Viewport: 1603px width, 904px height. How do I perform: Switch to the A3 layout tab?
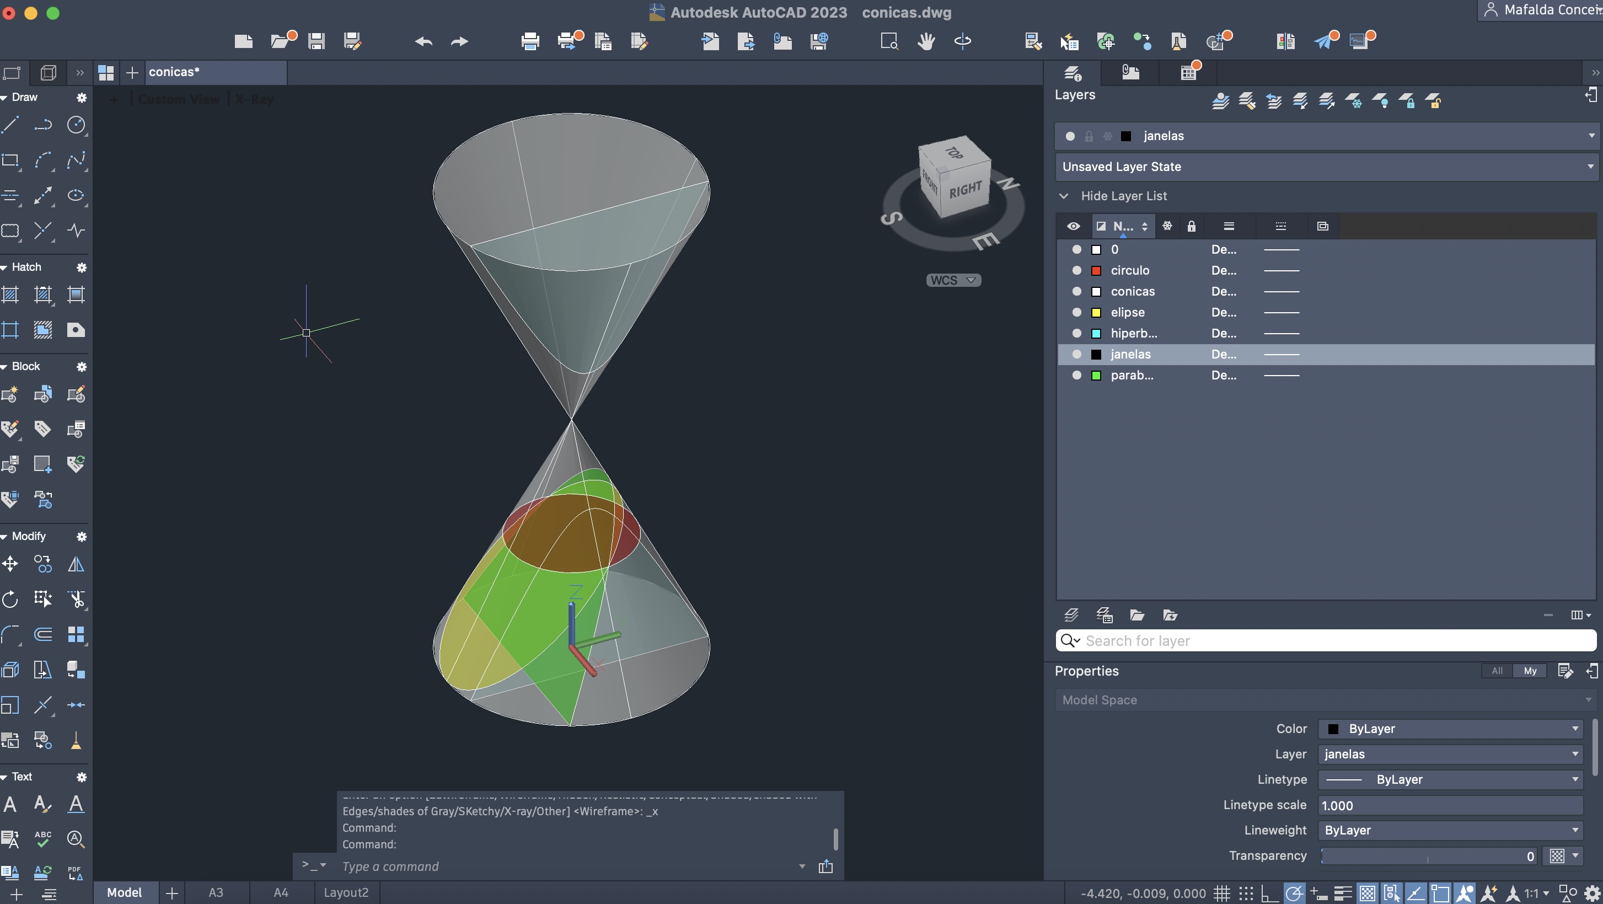[x=215, y=892]
